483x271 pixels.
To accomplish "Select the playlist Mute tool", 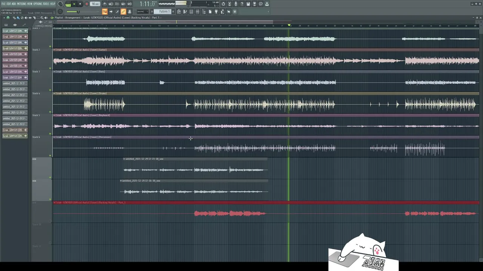I will pyautogui.click(x=26, y=18).
